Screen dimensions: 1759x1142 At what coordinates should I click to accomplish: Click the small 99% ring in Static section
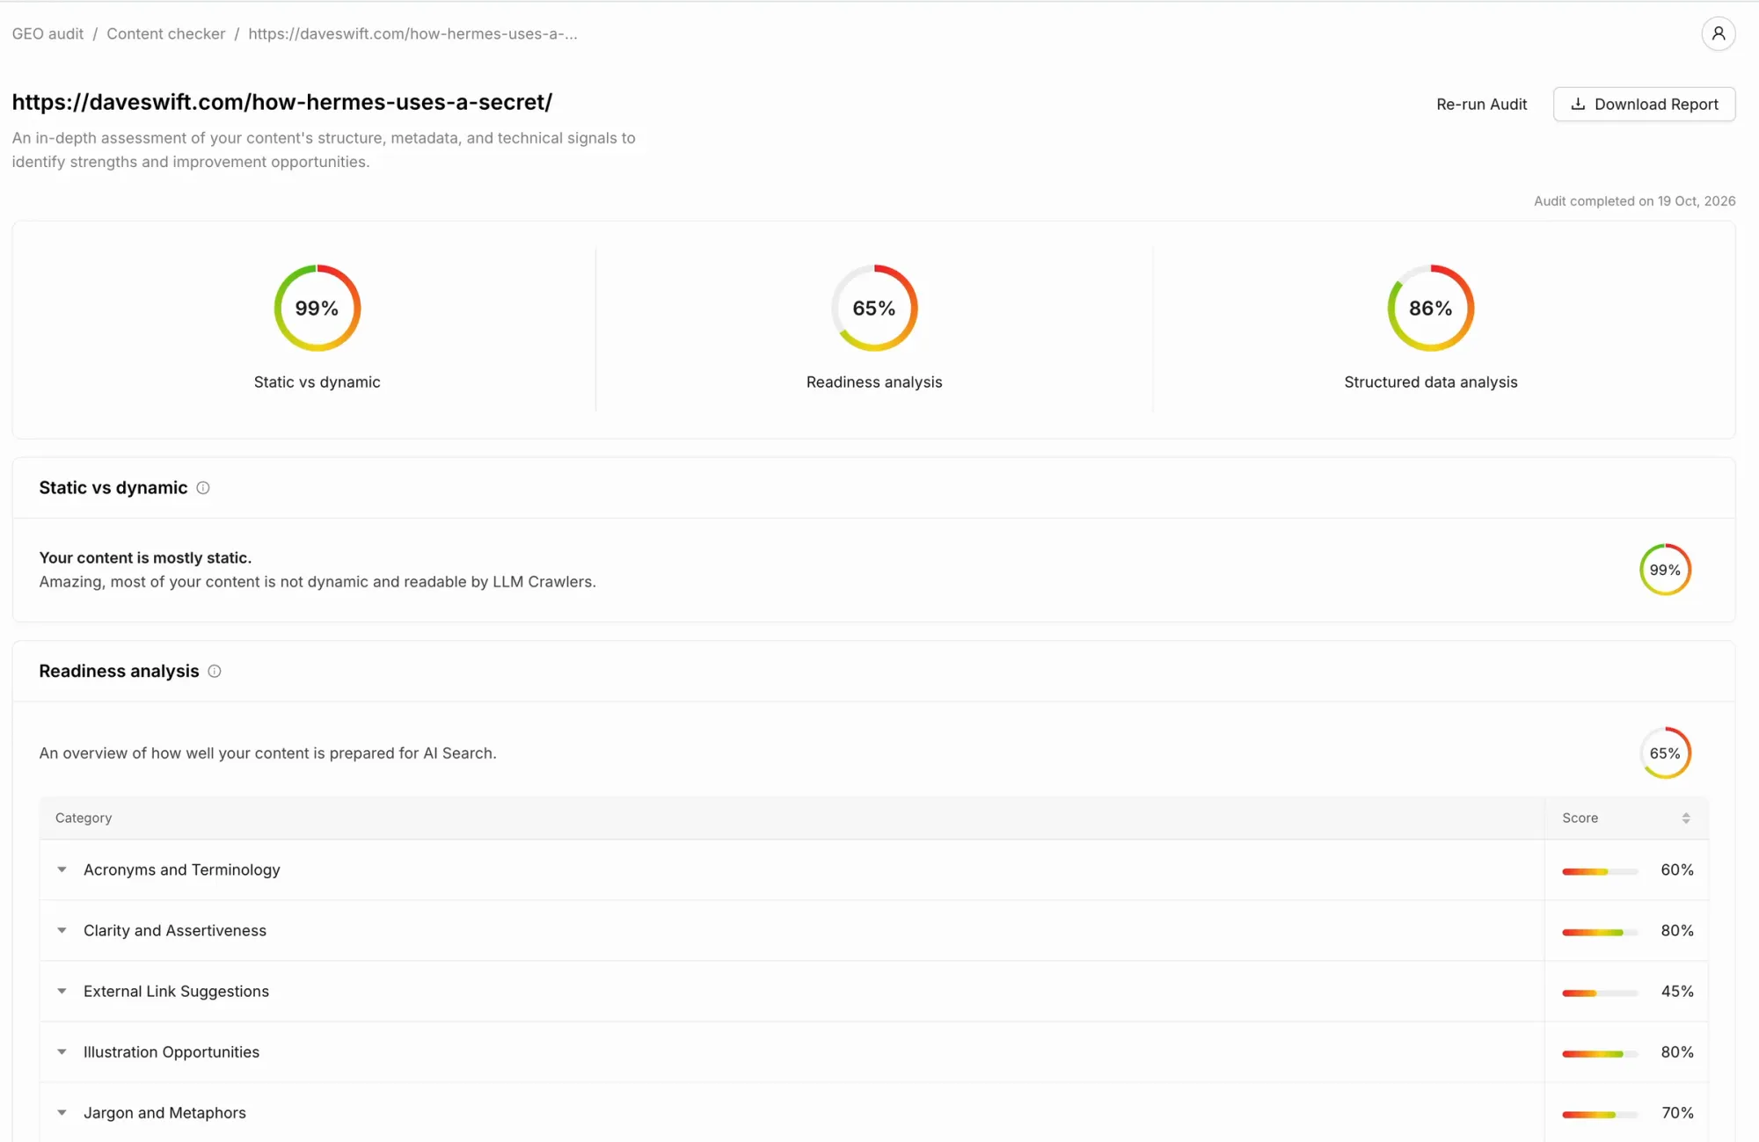(1665, 570)
